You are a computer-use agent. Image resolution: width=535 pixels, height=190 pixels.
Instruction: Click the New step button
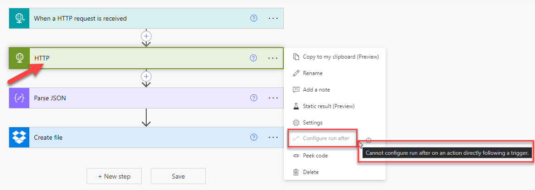coord(114,176)
